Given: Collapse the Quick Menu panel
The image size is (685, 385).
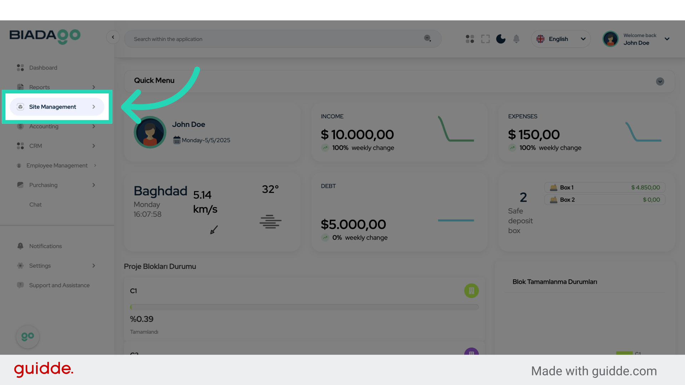Looking at the screenshot, I should coord(660,81).
